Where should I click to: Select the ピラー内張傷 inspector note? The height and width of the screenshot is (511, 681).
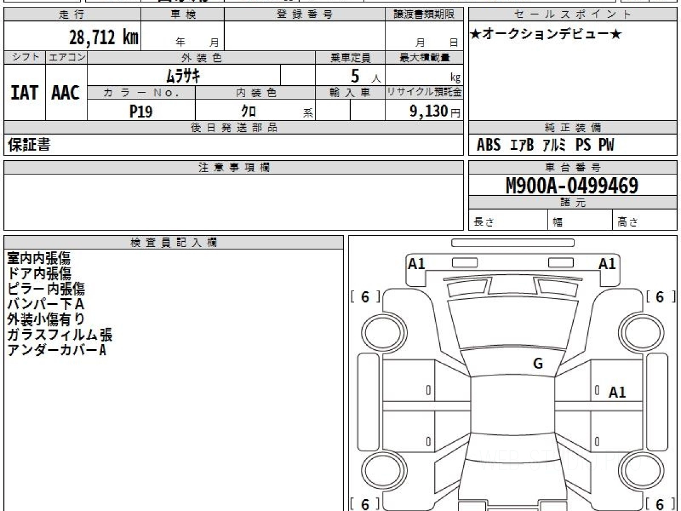click(x=46, y=288)
